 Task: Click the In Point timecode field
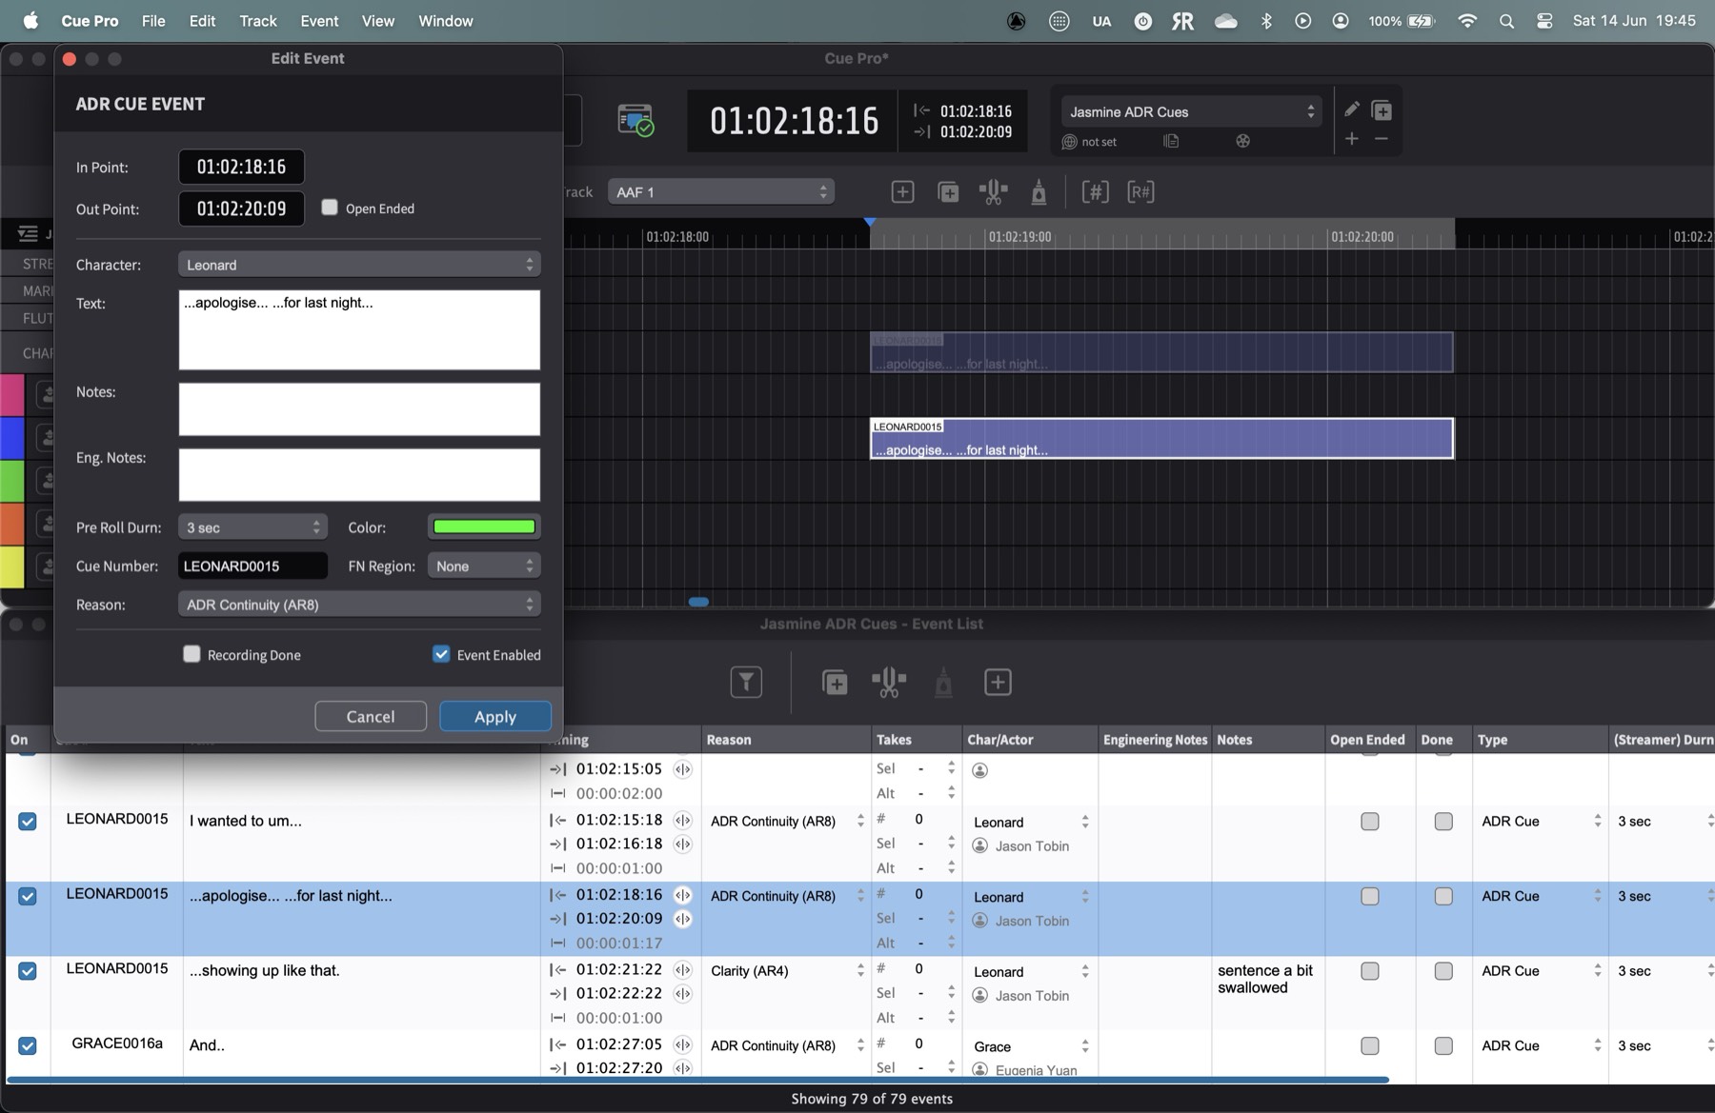241,167
